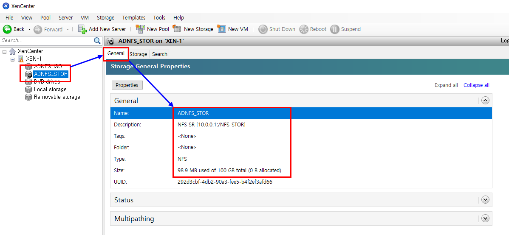Screen dimensions: 509x235
Task: Select ADNFS_STOR in the tree
Action: click(x=51, y=74)
